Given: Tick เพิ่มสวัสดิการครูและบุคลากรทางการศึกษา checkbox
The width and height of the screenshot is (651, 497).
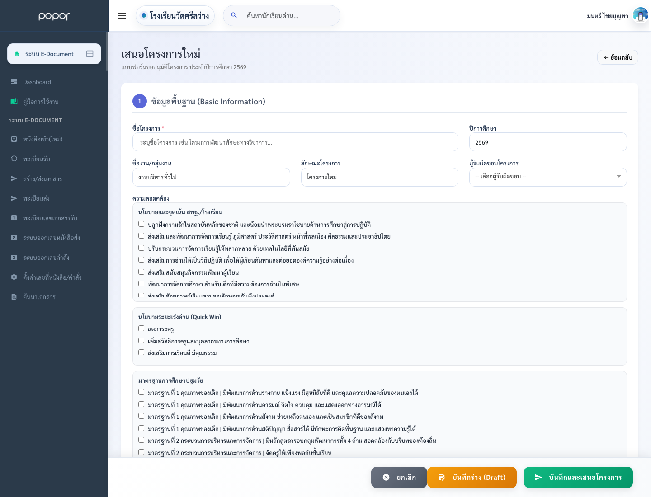Looking at the screenshot, I should (x=142, y=341).
